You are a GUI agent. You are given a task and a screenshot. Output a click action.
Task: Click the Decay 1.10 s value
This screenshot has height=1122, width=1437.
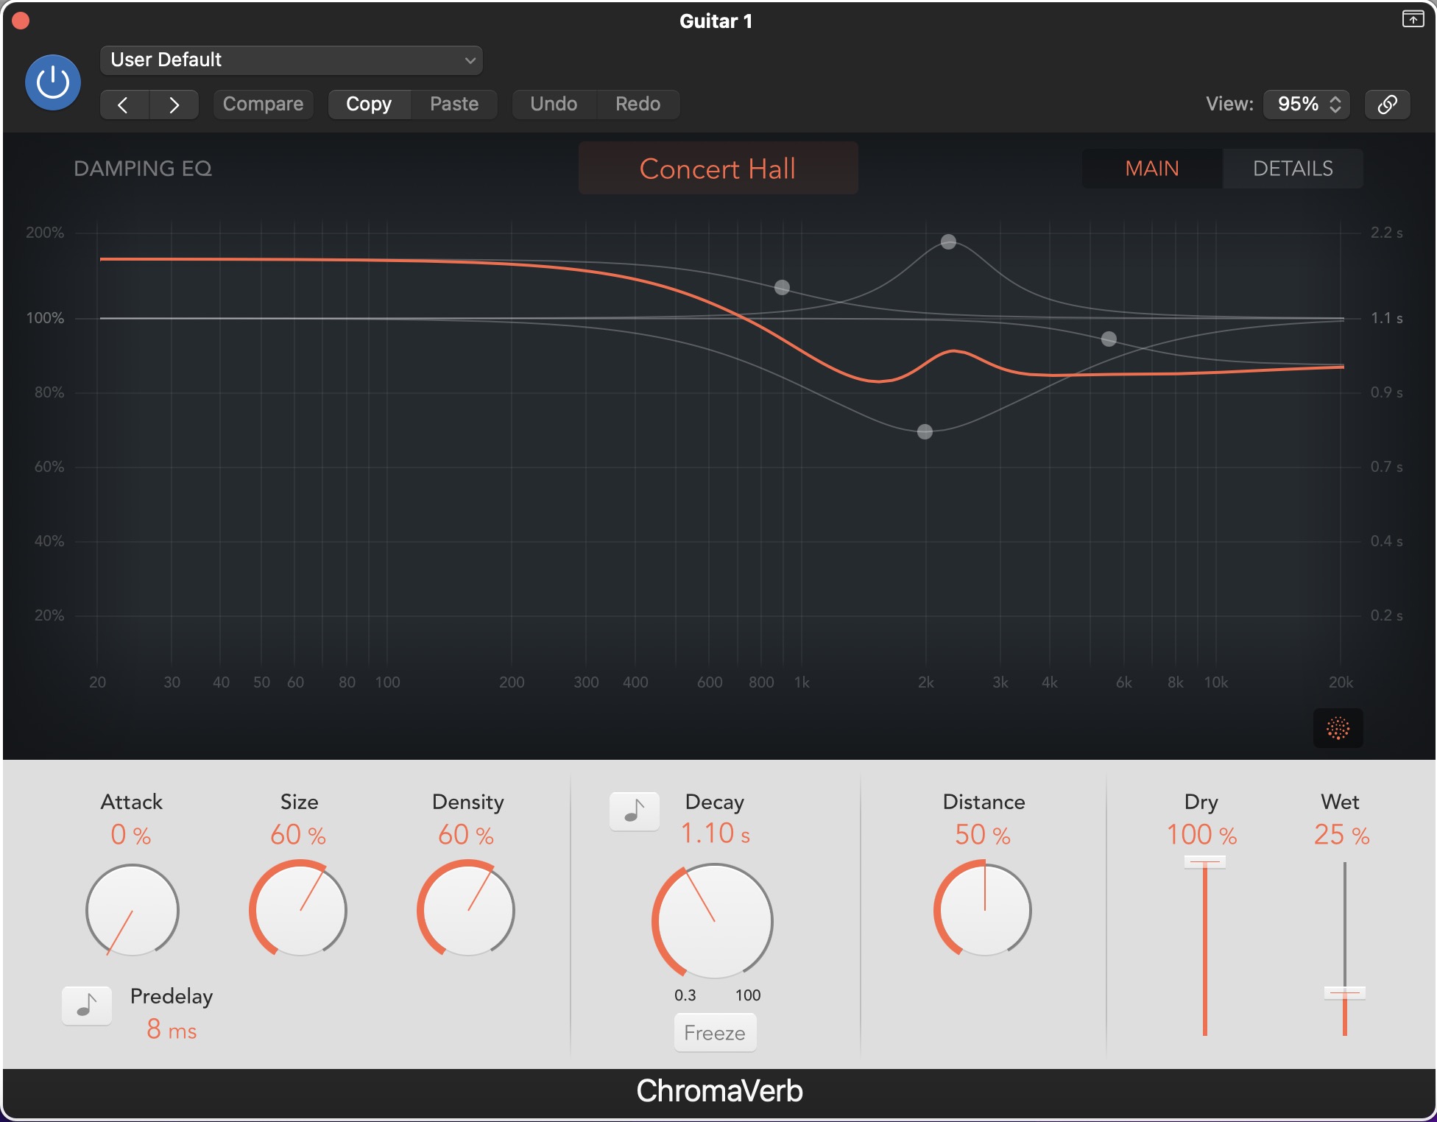coord(715,834)
